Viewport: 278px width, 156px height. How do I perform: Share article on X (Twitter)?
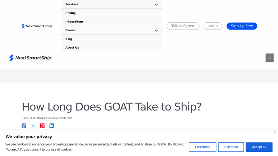pos(33,126)
